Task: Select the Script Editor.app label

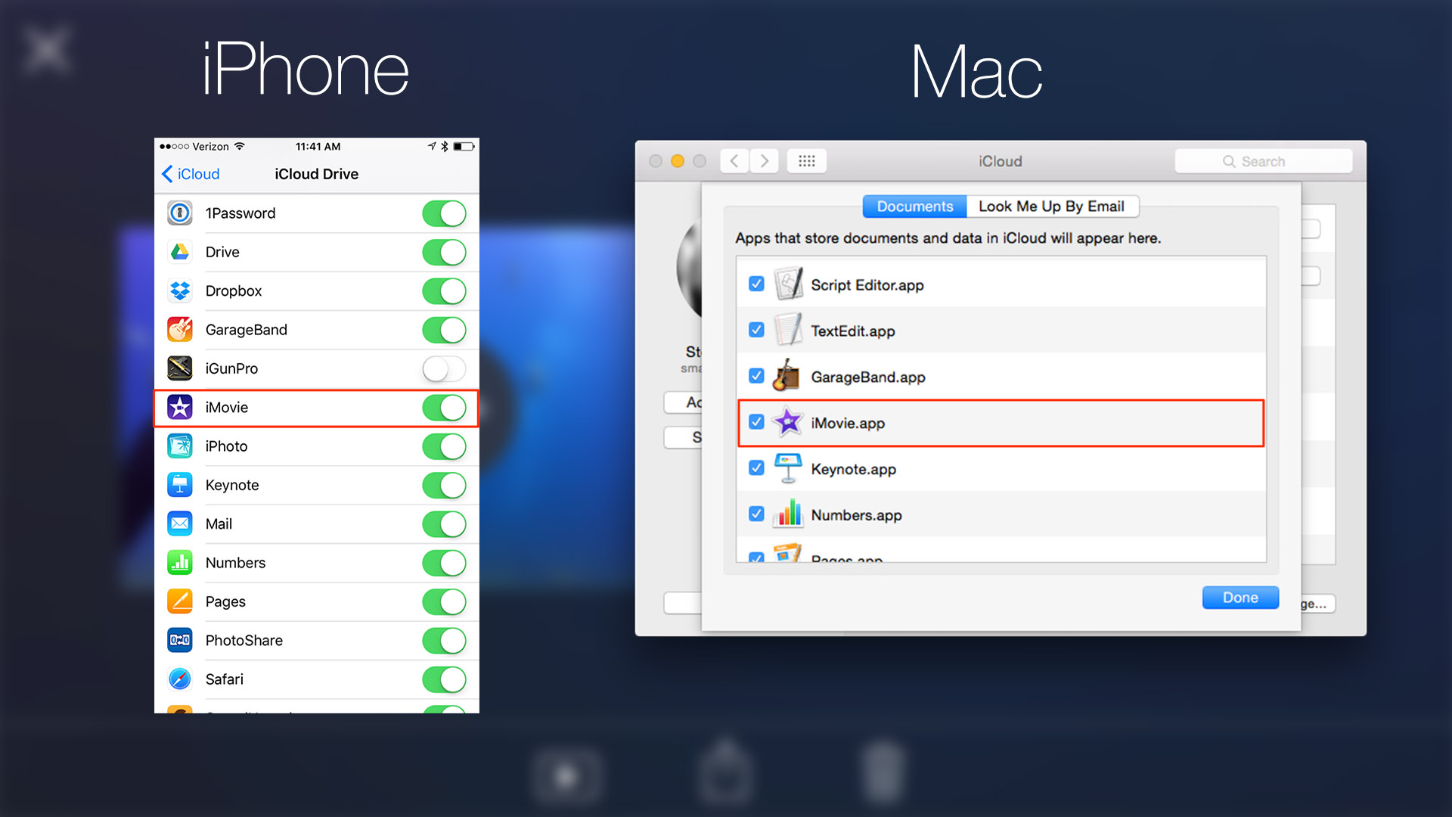Action: (867, 285)
